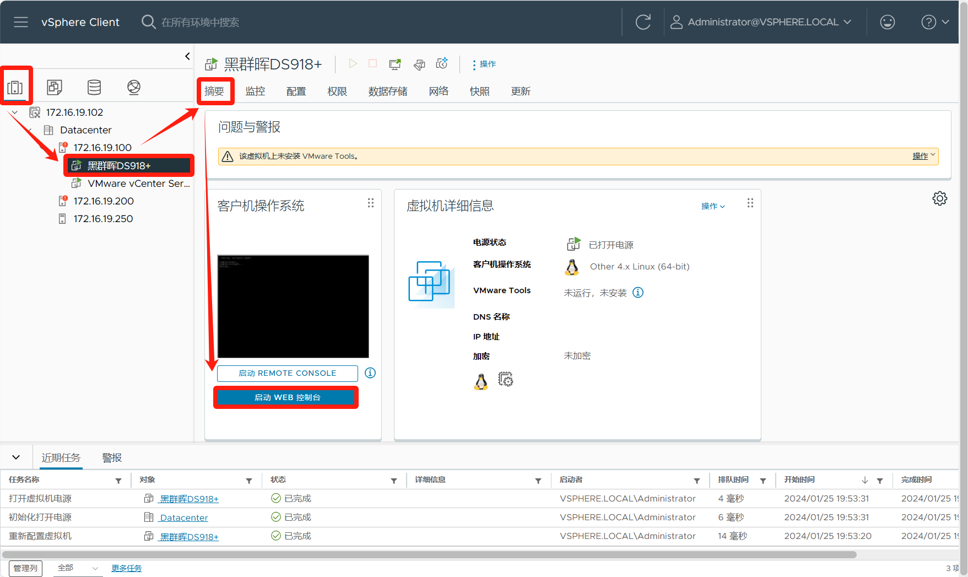Image resolution: width=968 pixels, height=577 pixels.
Task: Click 启动 REMOTE CONSOLE button
Action: pos(287,373)
